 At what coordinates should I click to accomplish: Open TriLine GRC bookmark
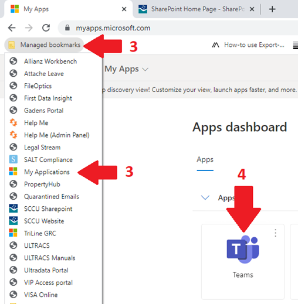coord(53,234)
